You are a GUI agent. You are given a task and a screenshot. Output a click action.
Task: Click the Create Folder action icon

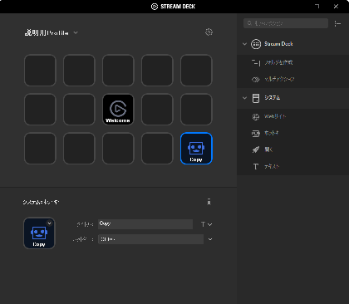[256, 62]
